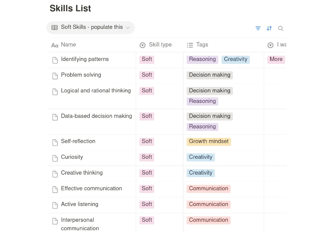325x232 pixels.
Task: Click the More tag in first row
Action: (x=276, y=60)
